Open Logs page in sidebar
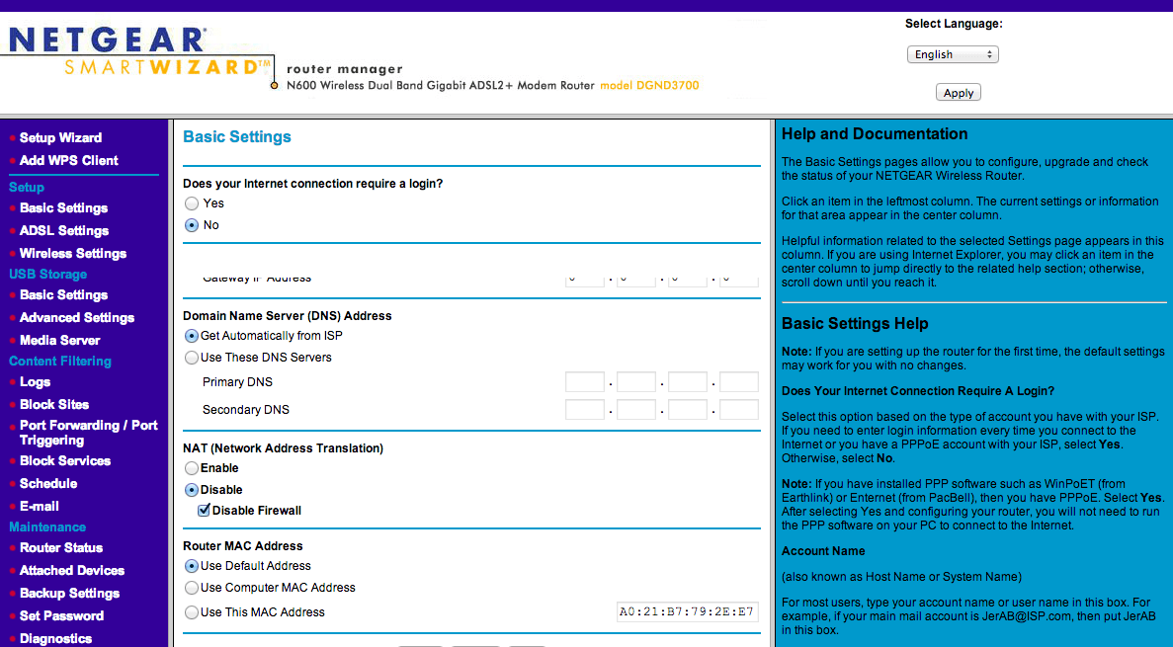Image resolution: width=1173 pixels, height=647 pixels. click(x=36, y=381)
